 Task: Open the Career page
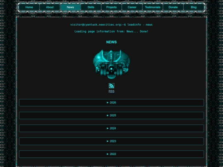coord(132,7)
